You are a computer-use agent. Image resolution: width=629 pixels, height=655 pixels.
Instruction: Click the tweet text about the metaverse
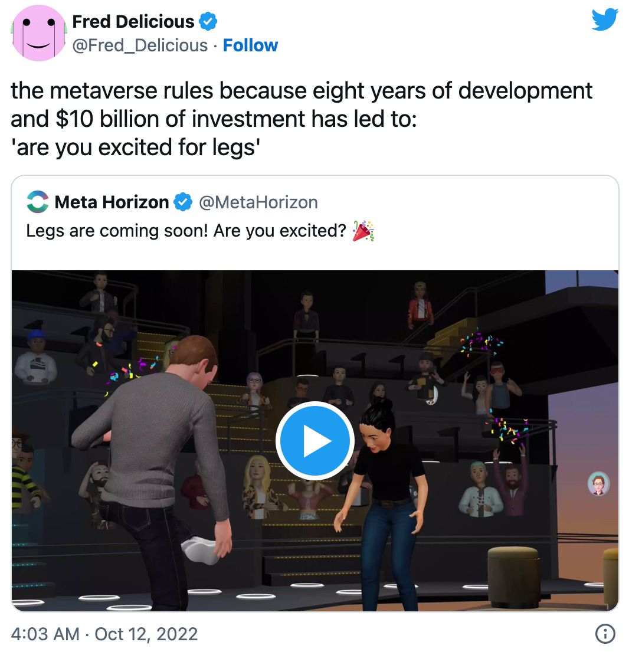(x=301, y=118)
